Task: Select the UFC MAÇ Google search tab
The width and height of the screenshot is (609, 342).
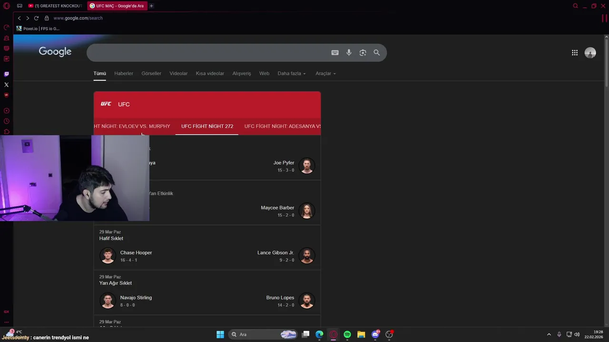Action: [x=117, y=6]
